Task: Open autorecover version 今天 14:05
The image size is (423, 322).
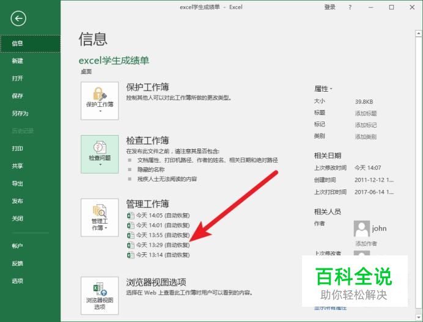Action: 158,216
